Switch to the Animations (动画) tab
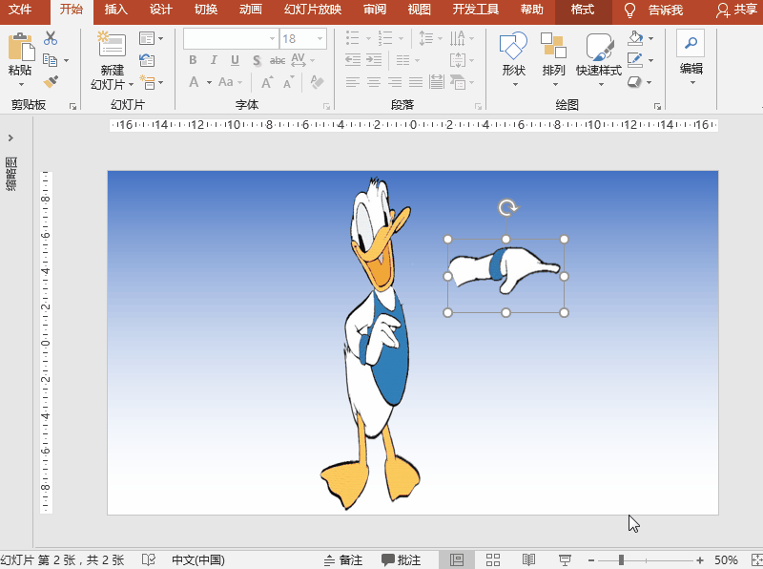This screenshot has width=763, height=569. point(251,10)
